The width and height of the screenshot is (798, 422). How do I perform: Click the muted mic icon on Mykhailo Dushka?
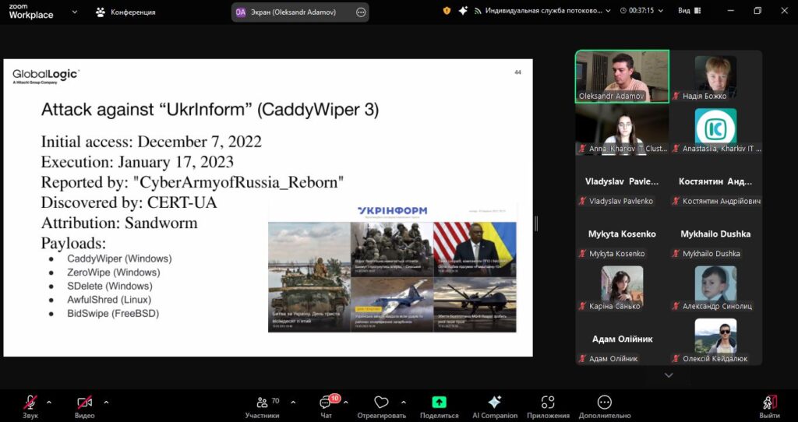click(x=676, y=253)
